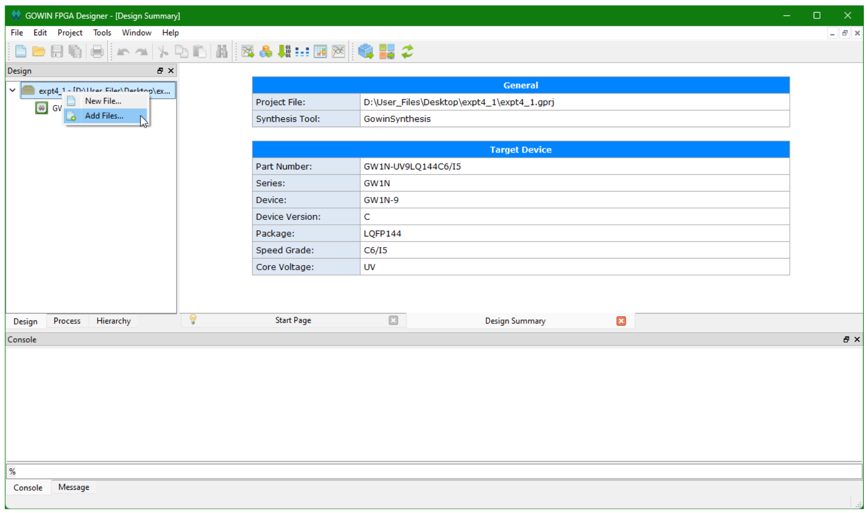Close the Start Page tab

click(393, 320)
